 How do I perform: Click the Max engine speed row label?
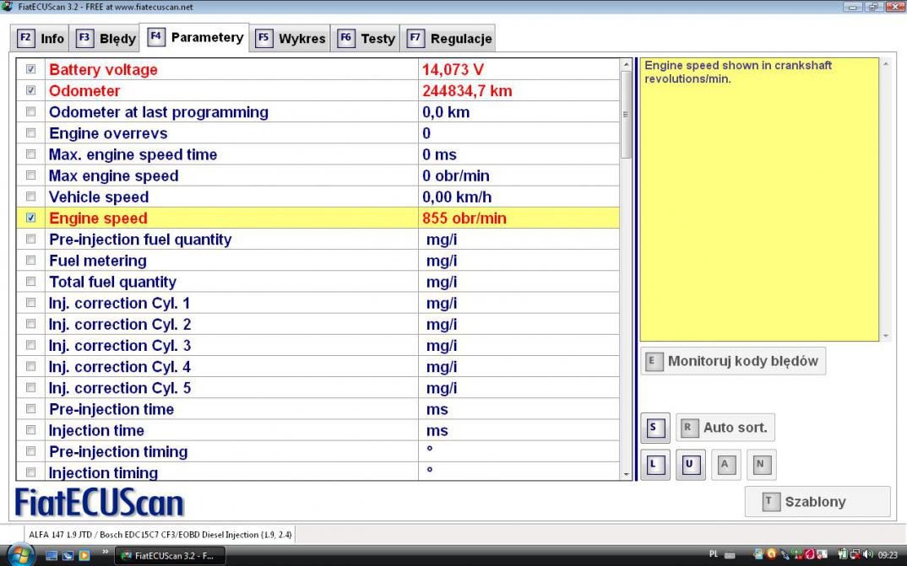pos(113,176)
